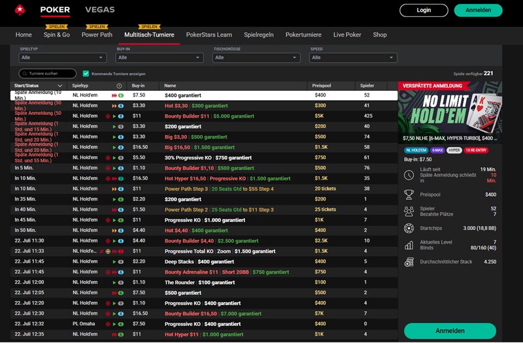The image size is (523, 343).
Task: Click the clock icon beside Läuft seit
Action: (409, 173)
